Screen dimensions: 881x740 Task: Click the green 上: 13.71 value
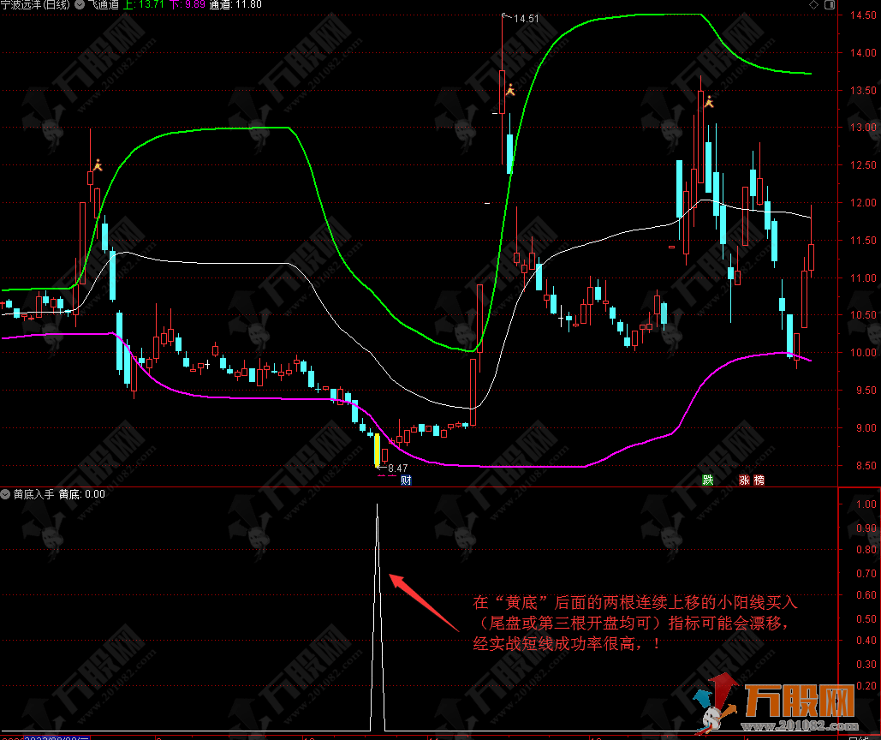click(144, 4)
